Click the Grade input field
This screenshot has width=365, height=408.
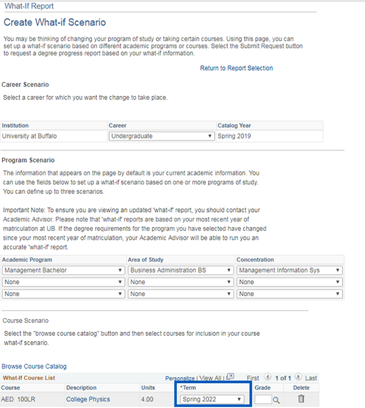[263, 399]
